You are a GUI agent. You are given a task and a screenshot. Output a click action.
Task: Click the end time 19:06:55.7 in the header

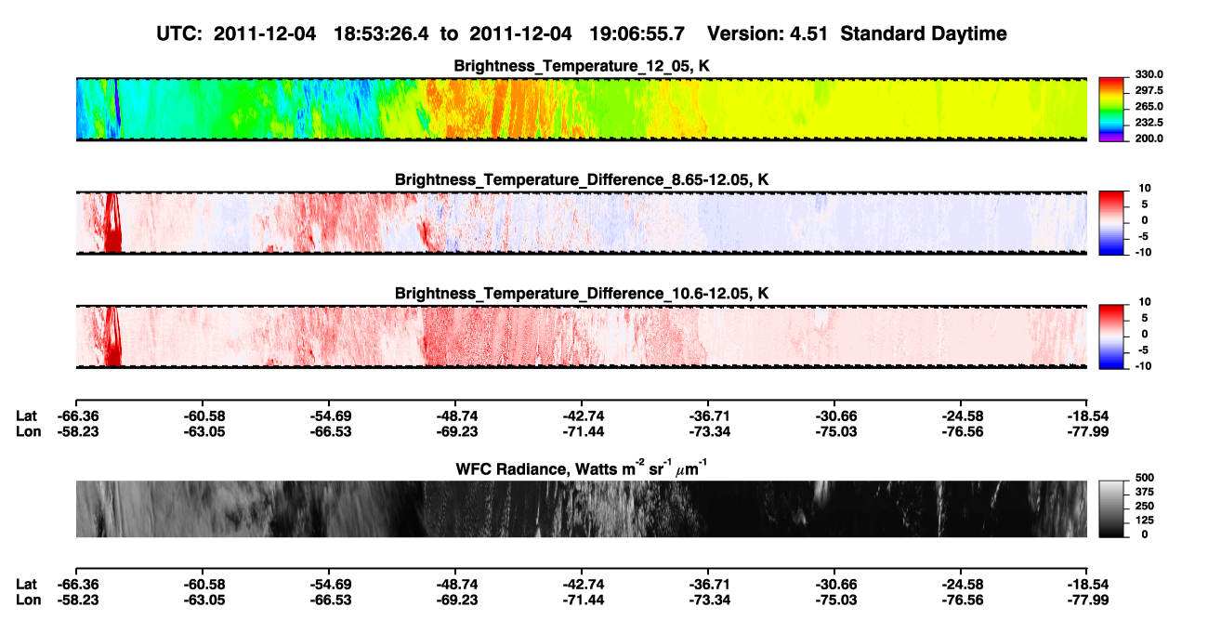point(637,34)
